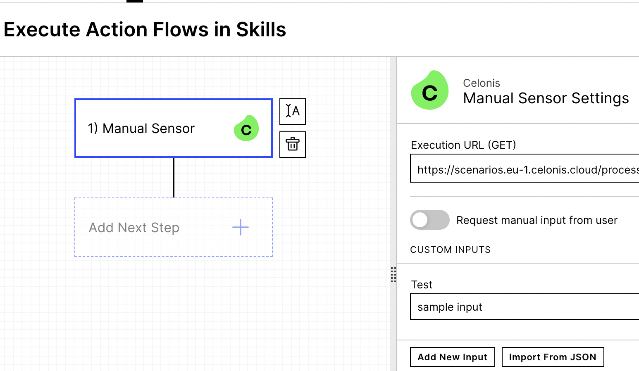Click the Execution URL (GET) label
The image size is (639, 371).
coord(463,145)
